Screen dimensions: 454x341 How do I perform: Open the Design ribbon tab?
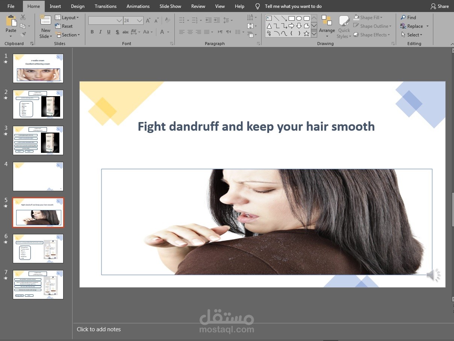77,6
